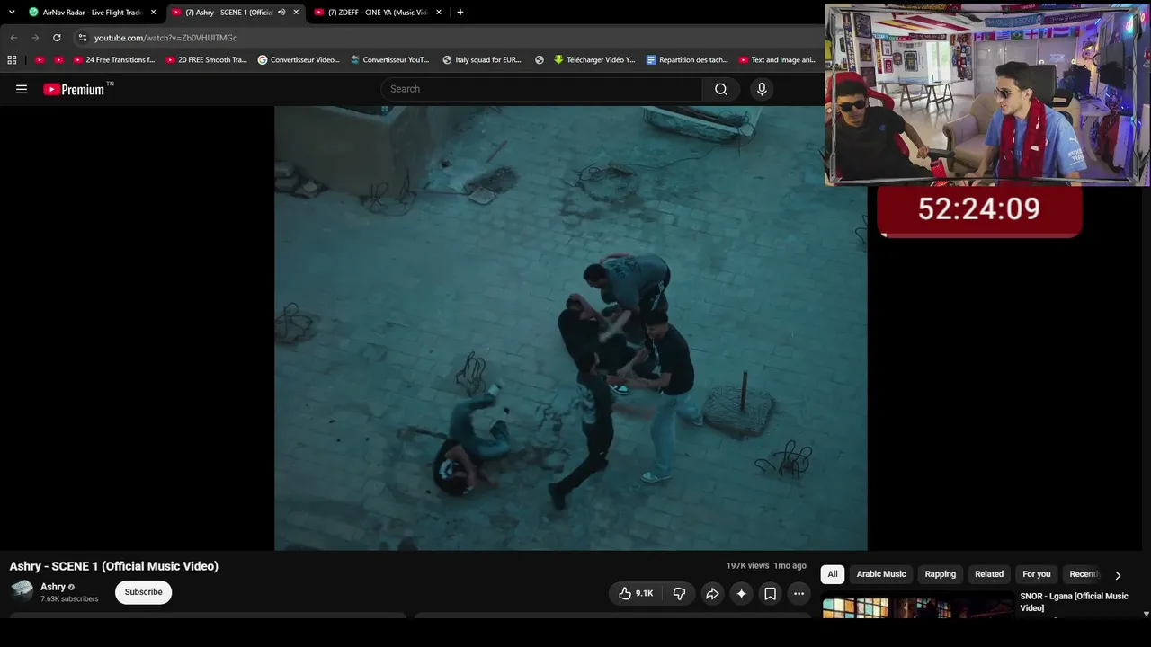1151x647 pixels.
Task: Open the second red YouTube bookmark icon
Action: (59, 60)
